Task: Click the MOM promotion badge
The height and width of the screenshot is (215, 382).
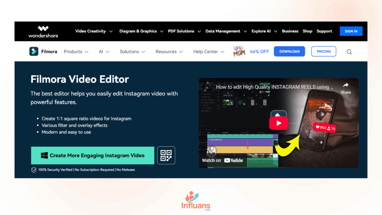Action: (239, 52)
